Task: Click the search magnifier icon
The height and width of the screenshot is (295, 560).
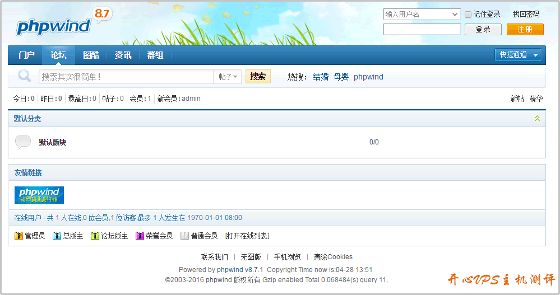Action: 24,76
